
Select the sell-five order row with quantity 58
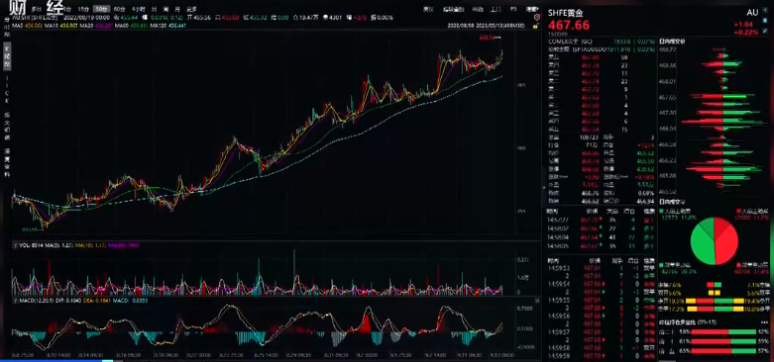pos(601,57)
